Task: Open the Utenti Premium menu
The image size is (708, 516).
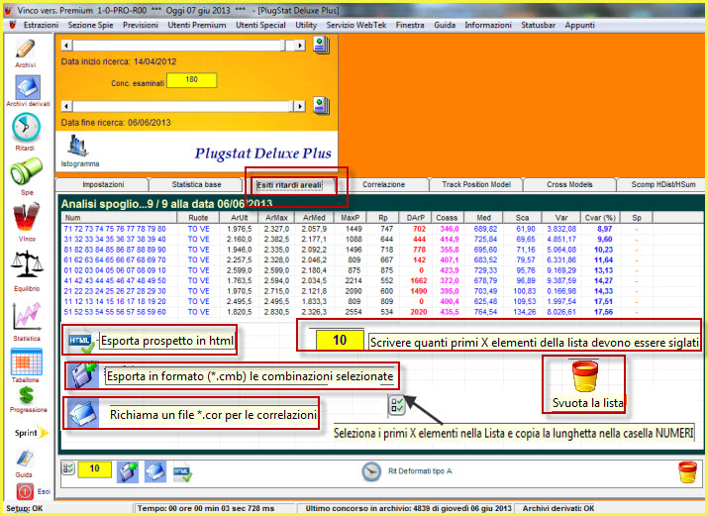Action: [x=197, y=26]
